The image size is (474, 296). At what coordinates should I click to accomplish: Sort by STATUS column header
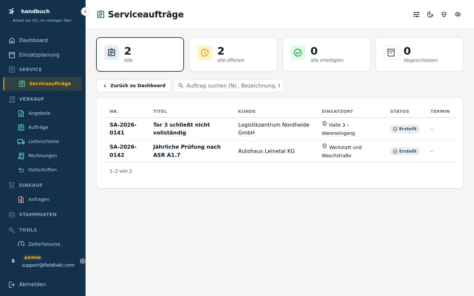pos(400,111)
